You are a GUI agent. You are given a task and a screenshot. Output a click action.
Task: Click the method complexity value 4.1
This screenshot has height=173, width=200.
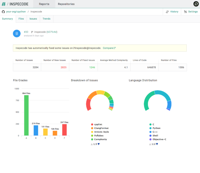pyautogui.click(x=126, y=67)
